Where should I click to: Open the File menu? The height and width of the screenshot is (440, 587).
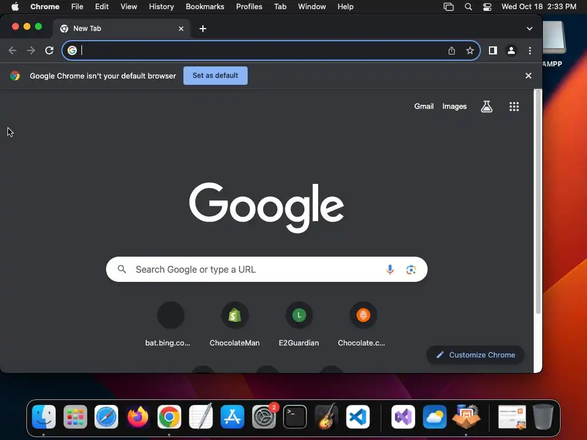pyautogui.click(x=77, y=7)
